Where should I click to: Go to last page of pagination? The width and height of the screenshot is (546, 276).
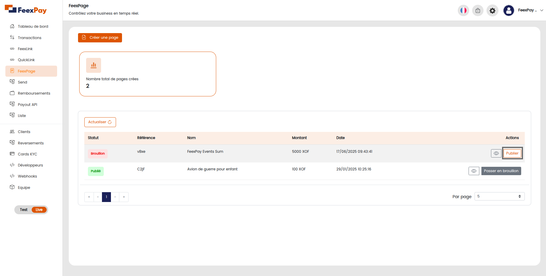[x=124, y=197]
